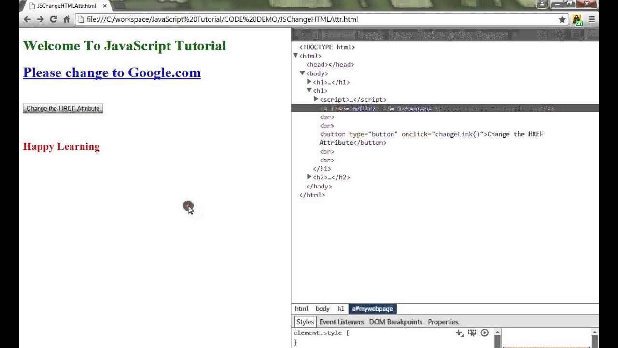Show the DevTools console drawer icon
The height and width of the screenshot is (348, 618).
[542, 34]
